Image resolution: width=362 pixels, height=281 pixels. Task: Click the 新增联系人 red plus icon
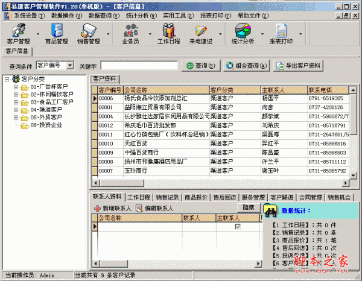click(97, 208)
